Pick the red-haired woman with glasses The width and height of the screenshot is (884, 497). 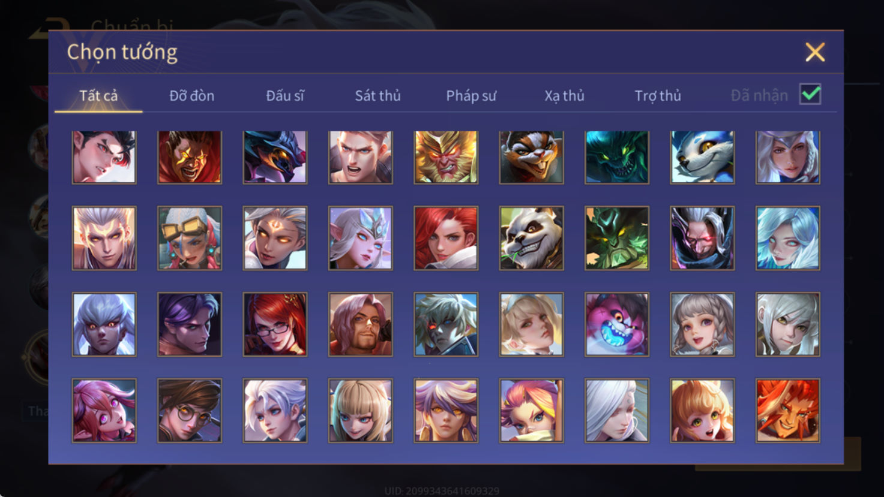[x=275, y=324]
